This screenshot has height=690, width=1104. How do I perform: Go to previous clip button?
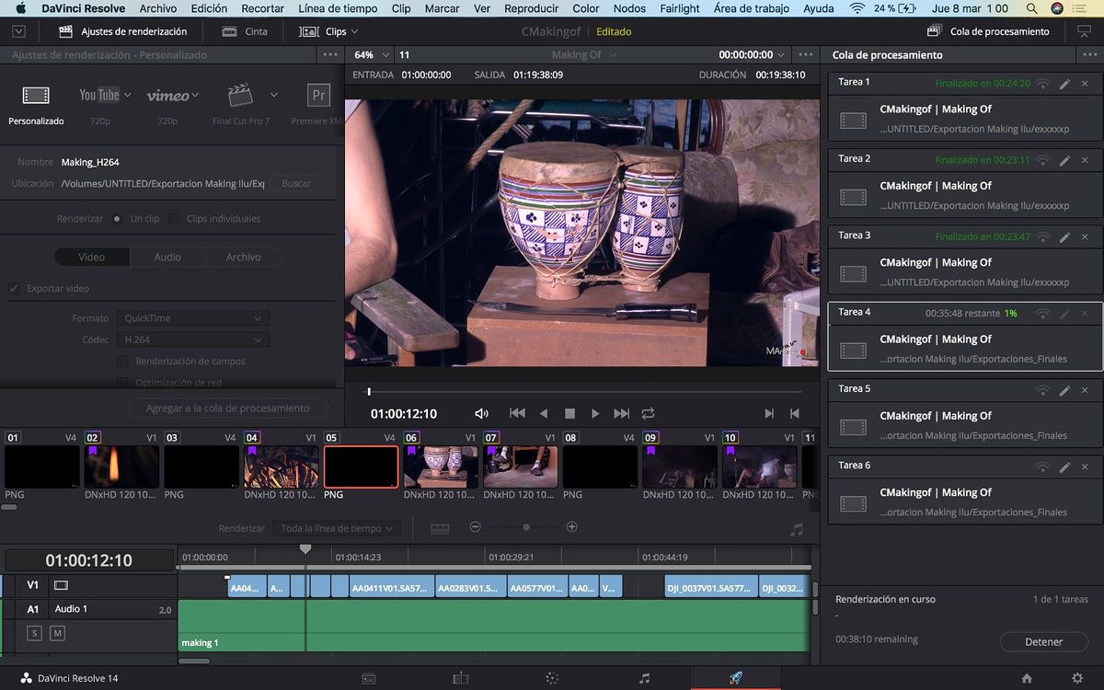point(795,414)
